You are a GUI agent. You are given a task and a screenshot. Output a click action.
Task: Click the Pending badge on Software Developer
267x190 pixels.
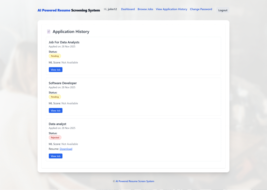55,97
